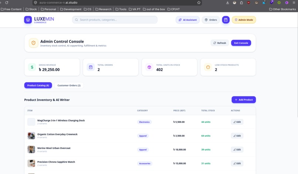Click the Accessories category badge

click(x=145, y=163)
